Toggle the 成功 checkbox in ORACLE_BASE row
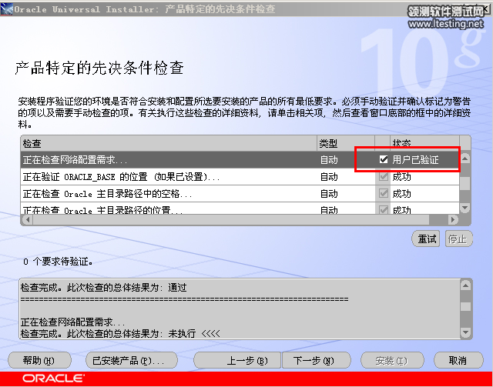The width and height of the screenshot is (493, 387). pos(384,177)
